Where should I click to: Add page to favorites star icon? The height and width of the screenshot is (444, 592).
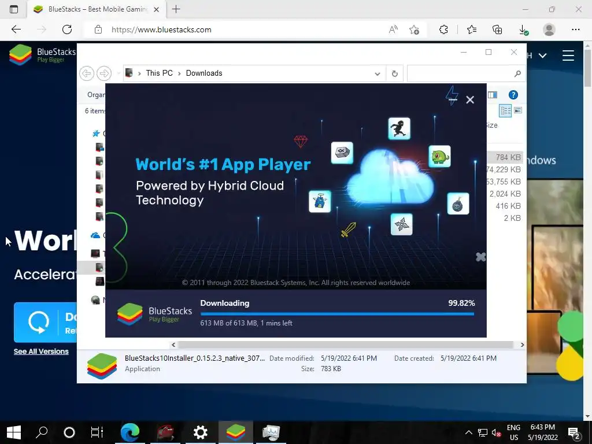click(414, 29)
